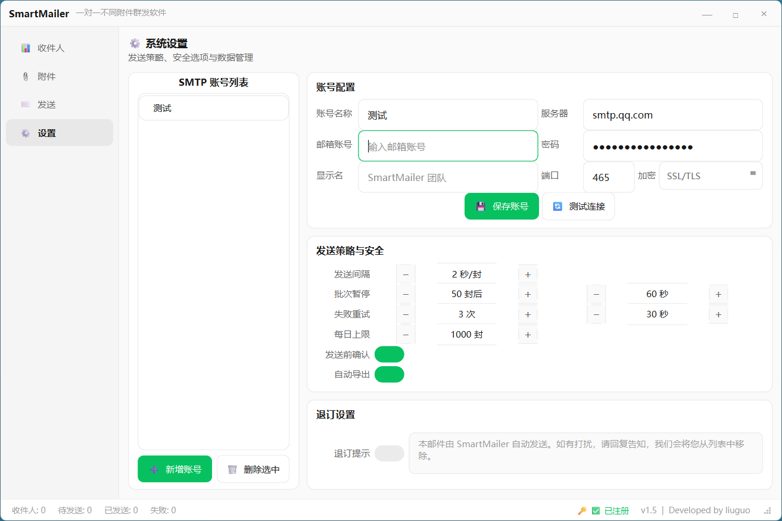
Task: Select the 测试 account in SMTP list
Action: point(214,108)
